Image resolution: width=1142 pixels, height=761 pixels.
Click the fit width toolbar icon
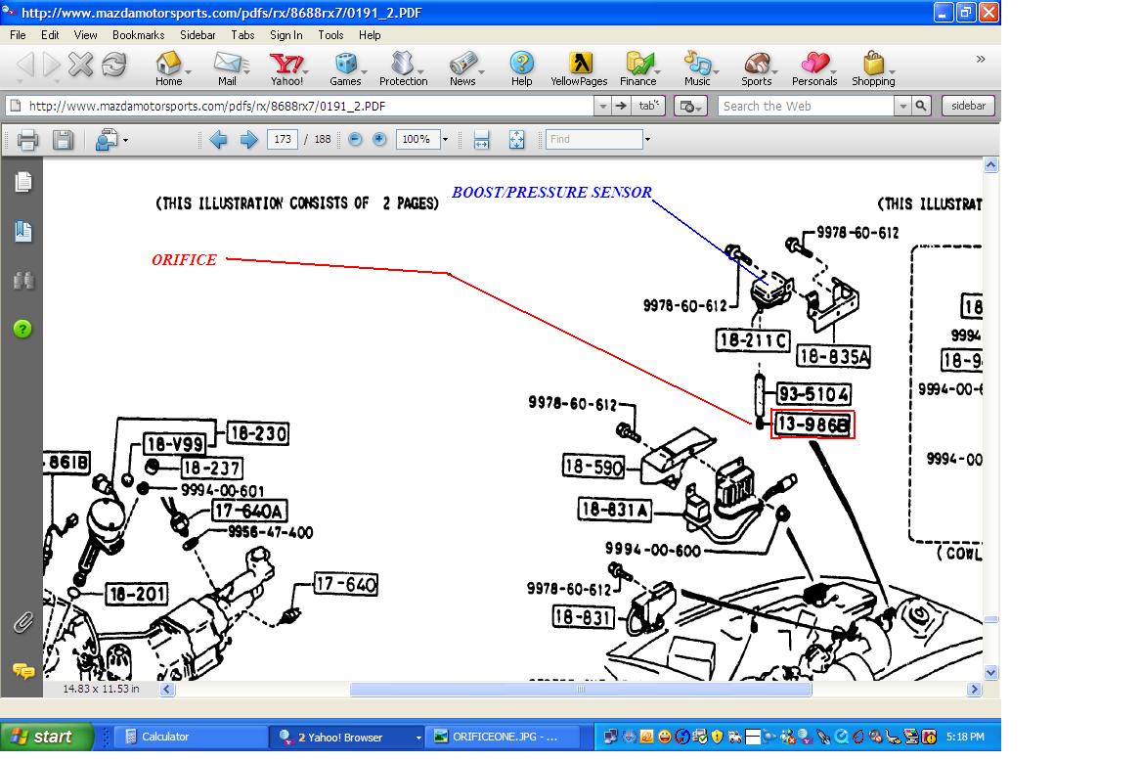pos(481,139)
